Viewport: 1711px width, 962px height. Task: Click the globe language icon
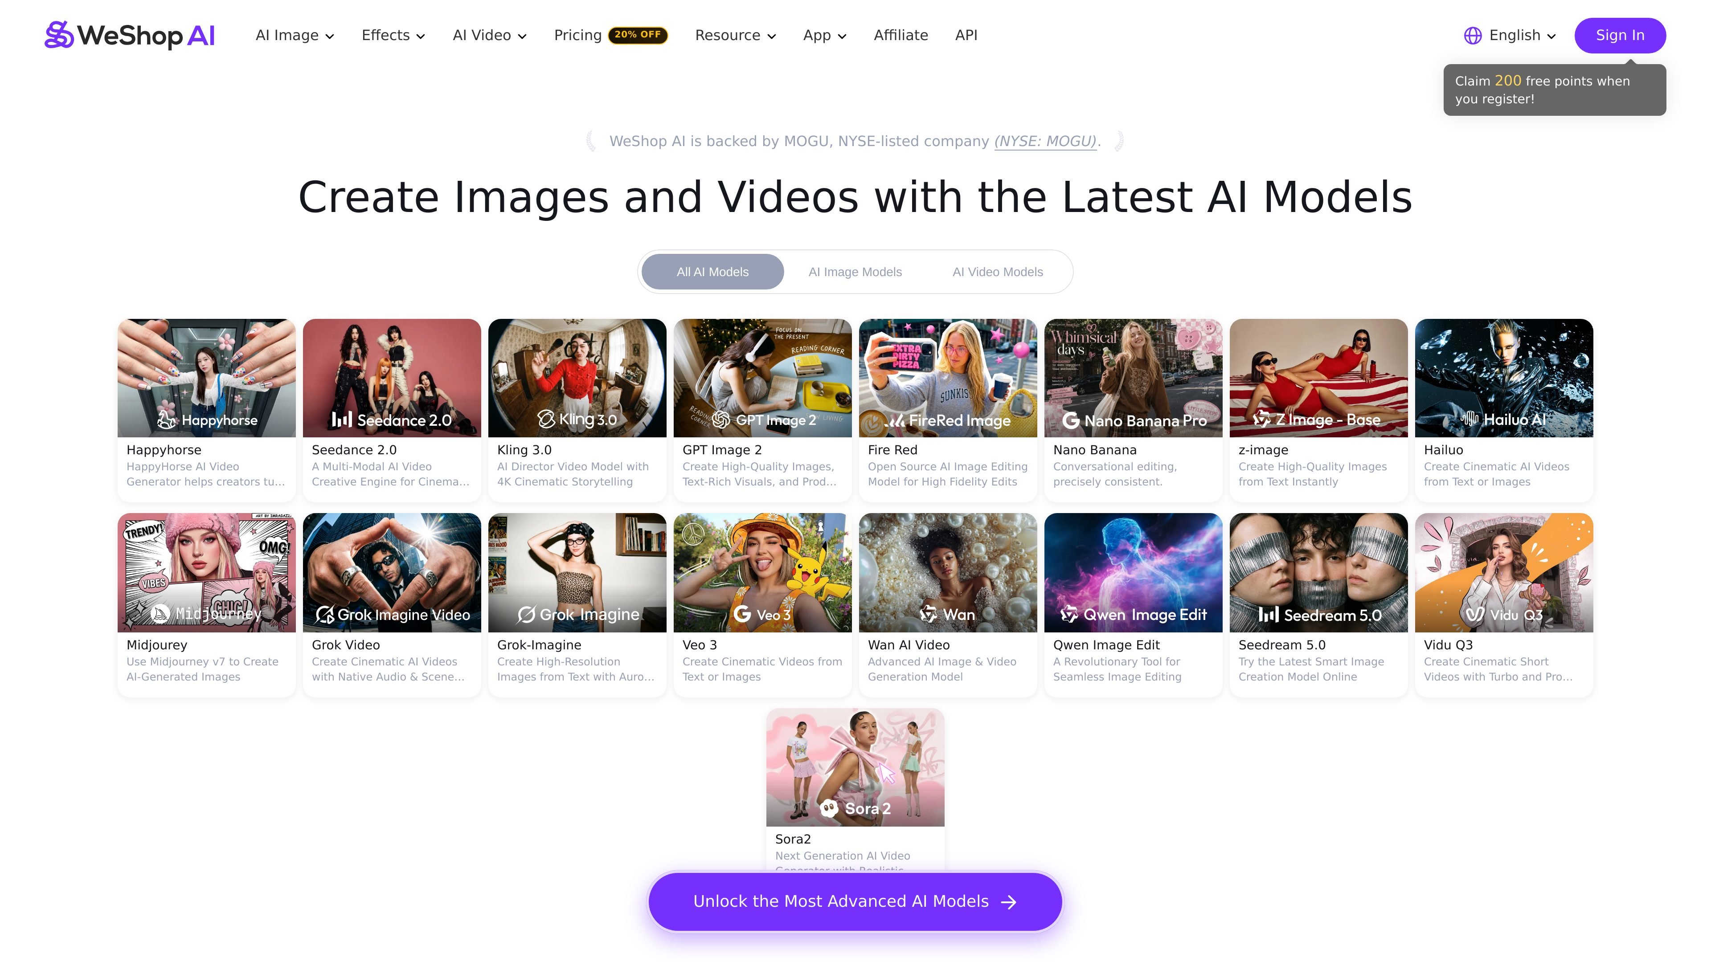click(x=1473, y=36)
